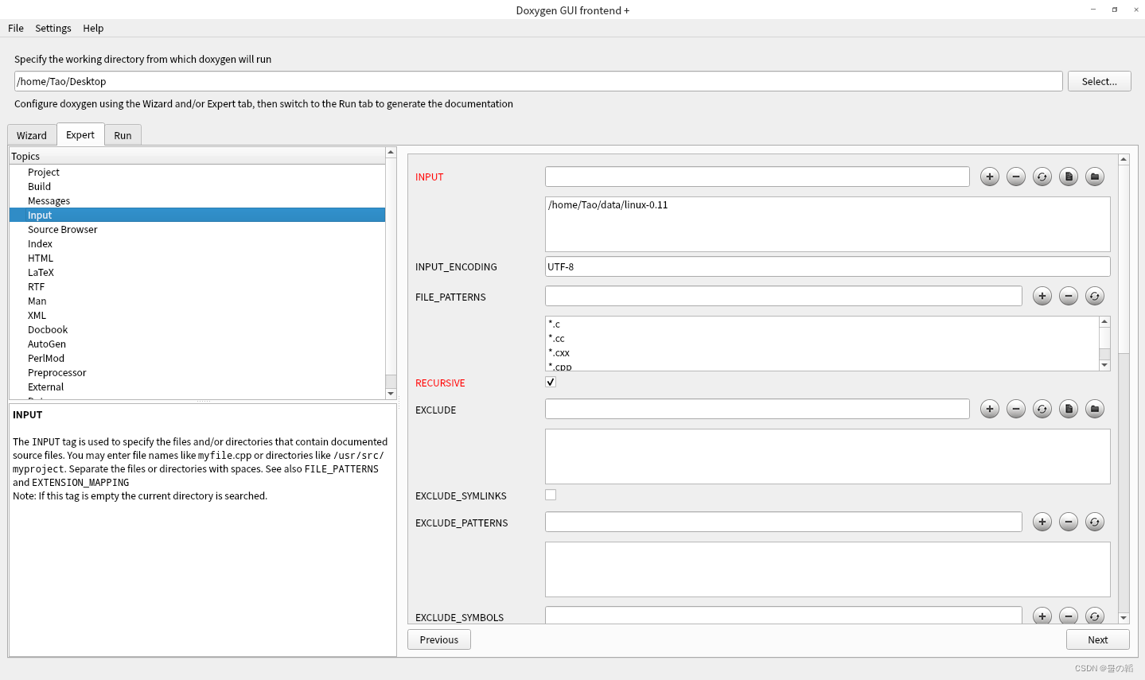This screenshot has width=1145, height=680.
Task: Select the highlighted Input topic
Action: click(x=197, y=215)
